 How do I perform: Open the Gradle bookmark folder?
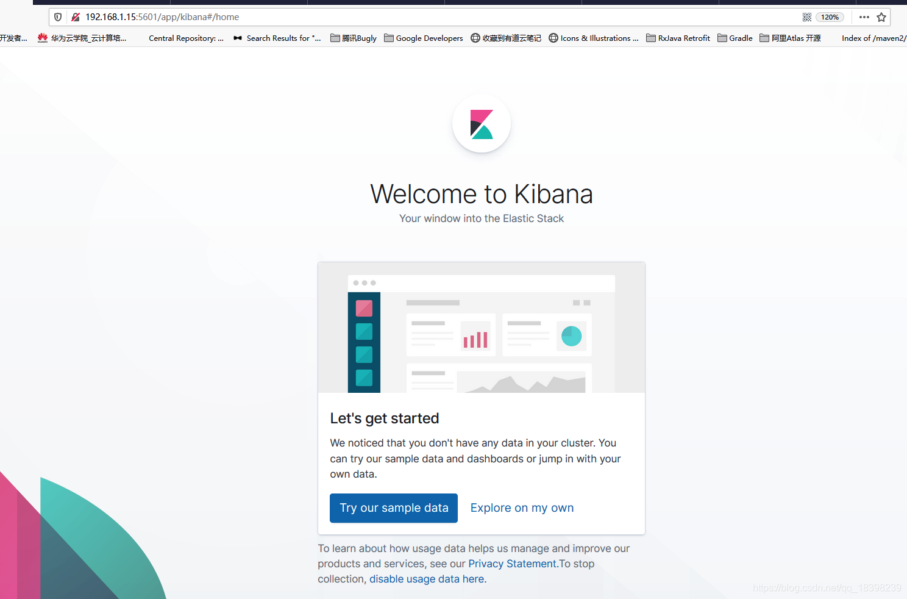[x=735, y=38]
